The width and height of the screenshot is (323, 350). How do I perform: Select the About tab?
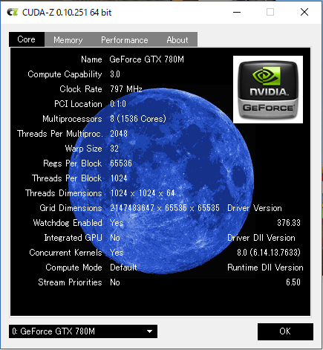coord(177,39)
